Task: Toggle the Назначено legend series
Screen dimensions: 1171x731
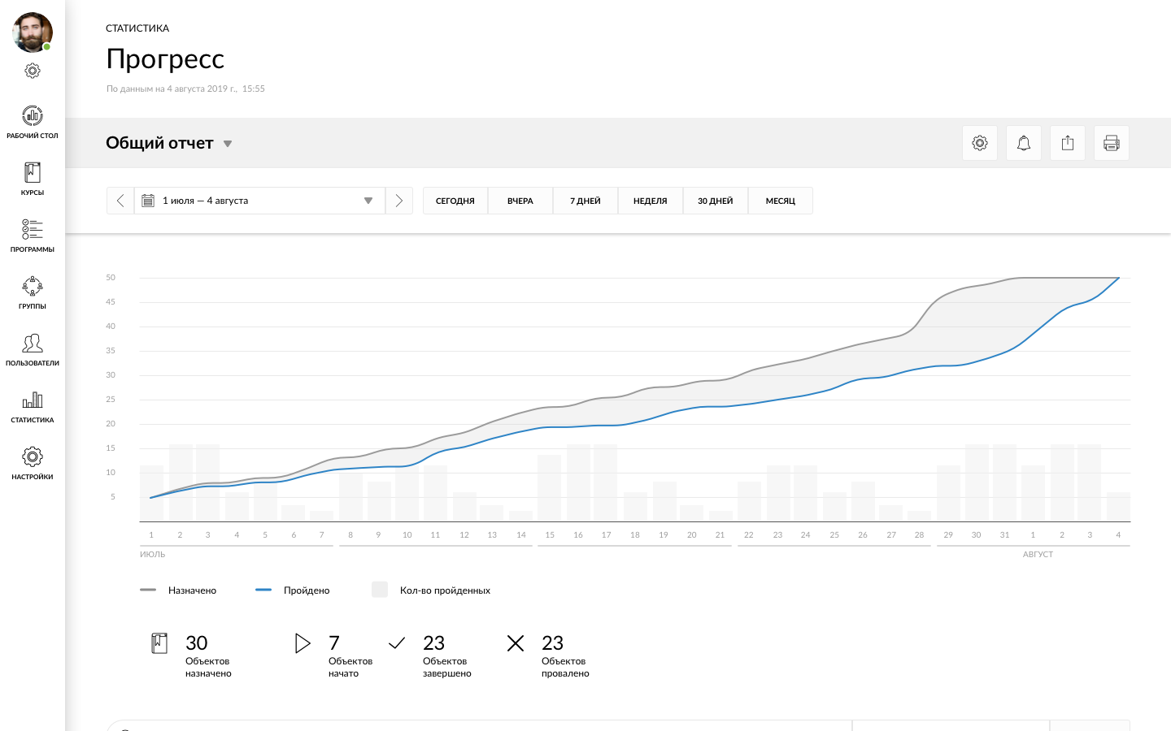Action: tap(178, 590)
